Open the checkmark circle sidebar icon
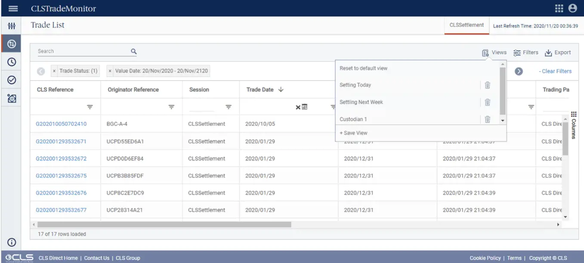584x263 pixels. 12,80
